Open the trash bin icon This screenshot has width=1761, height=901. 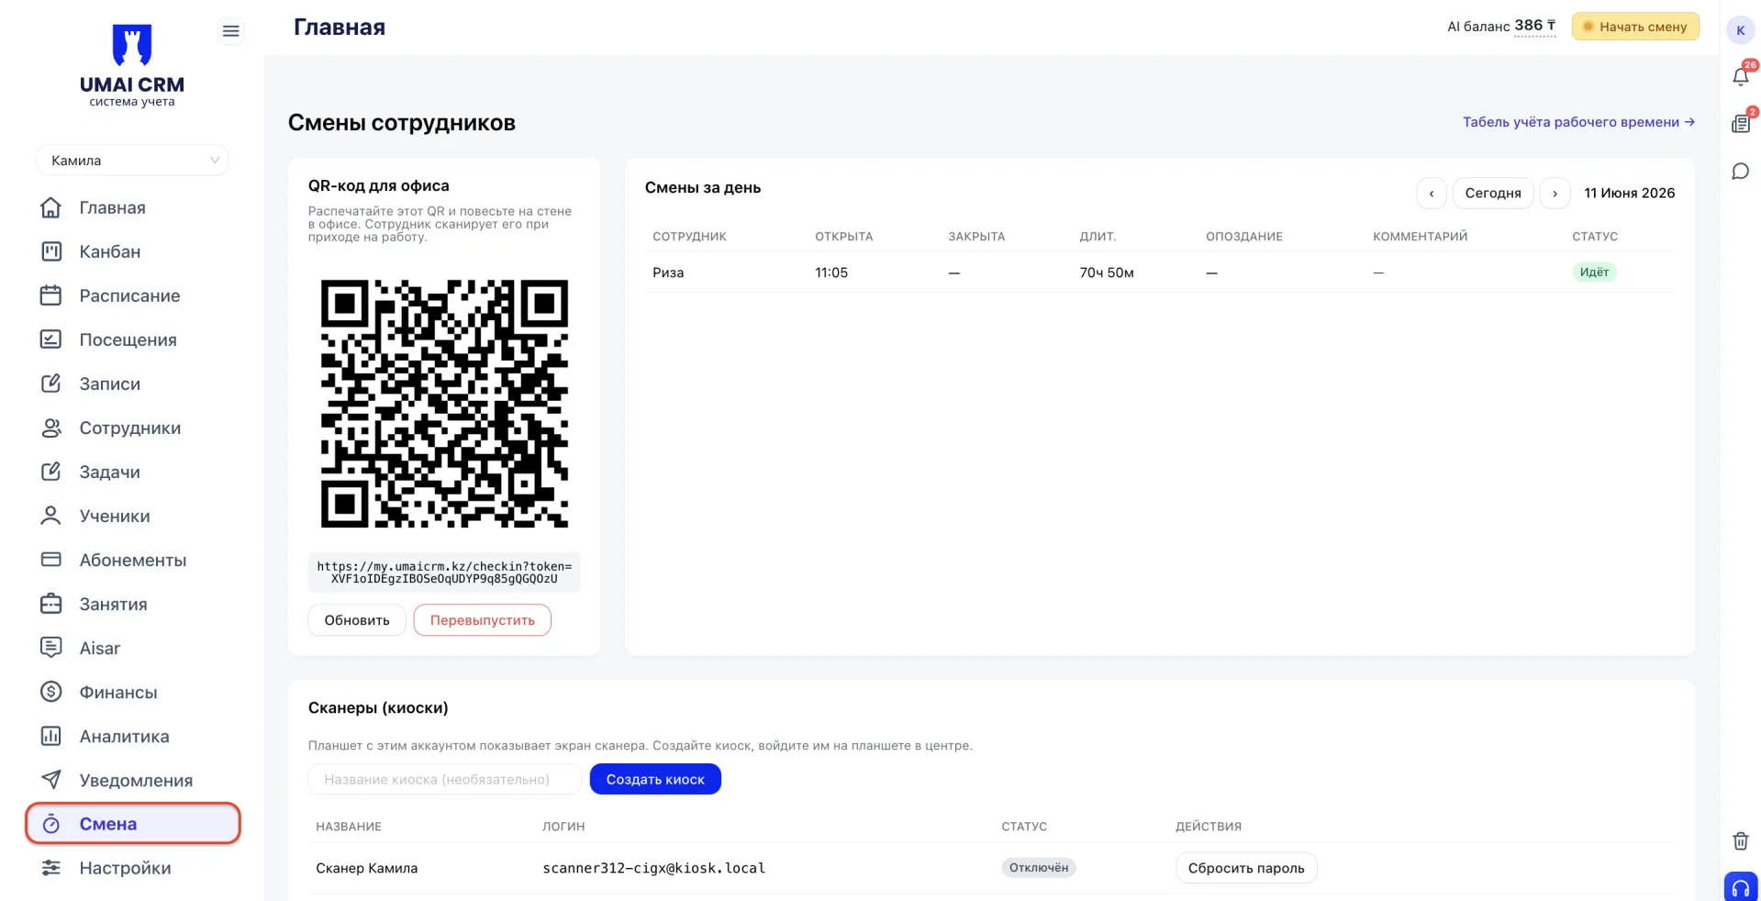(x=1741, y=840)
